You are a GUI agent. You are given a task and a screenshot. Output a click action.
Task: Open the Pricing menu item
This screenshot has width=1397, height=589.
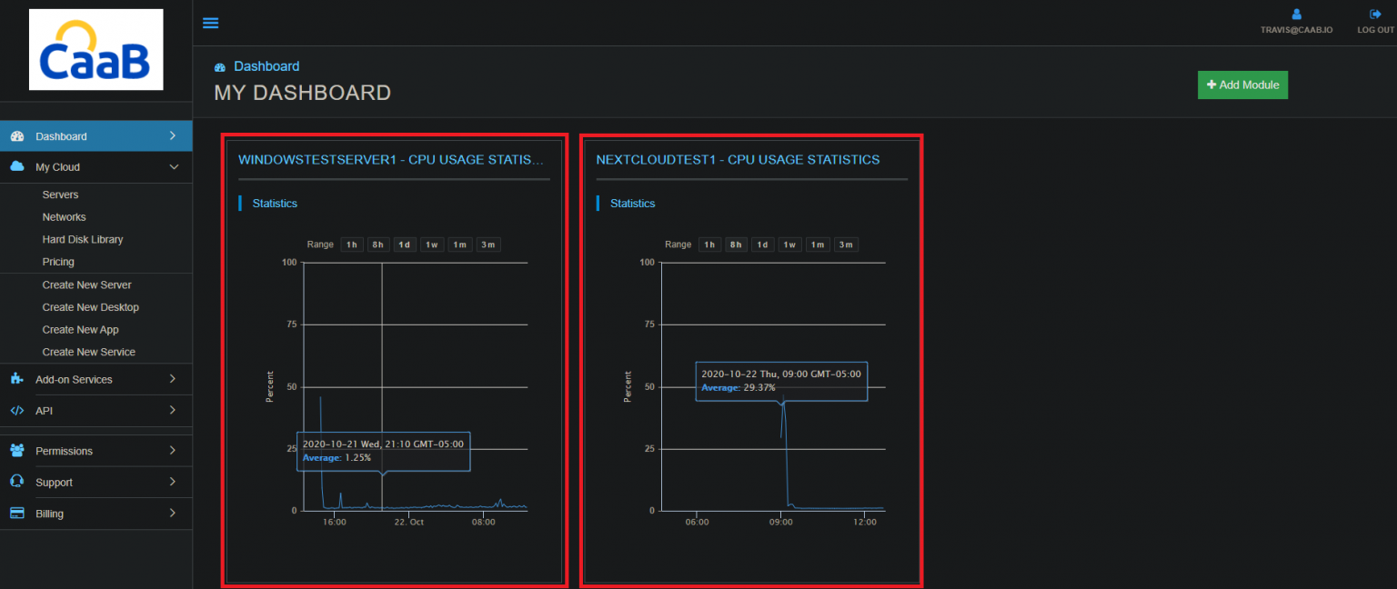click(x=58, y=262)
